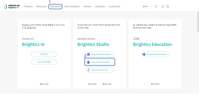Image resolution: width=199 pixels, height=95 pixels.
Task: Open 릴리즈 노트 link under Brightics Studio
Action: tap(107, 84)
